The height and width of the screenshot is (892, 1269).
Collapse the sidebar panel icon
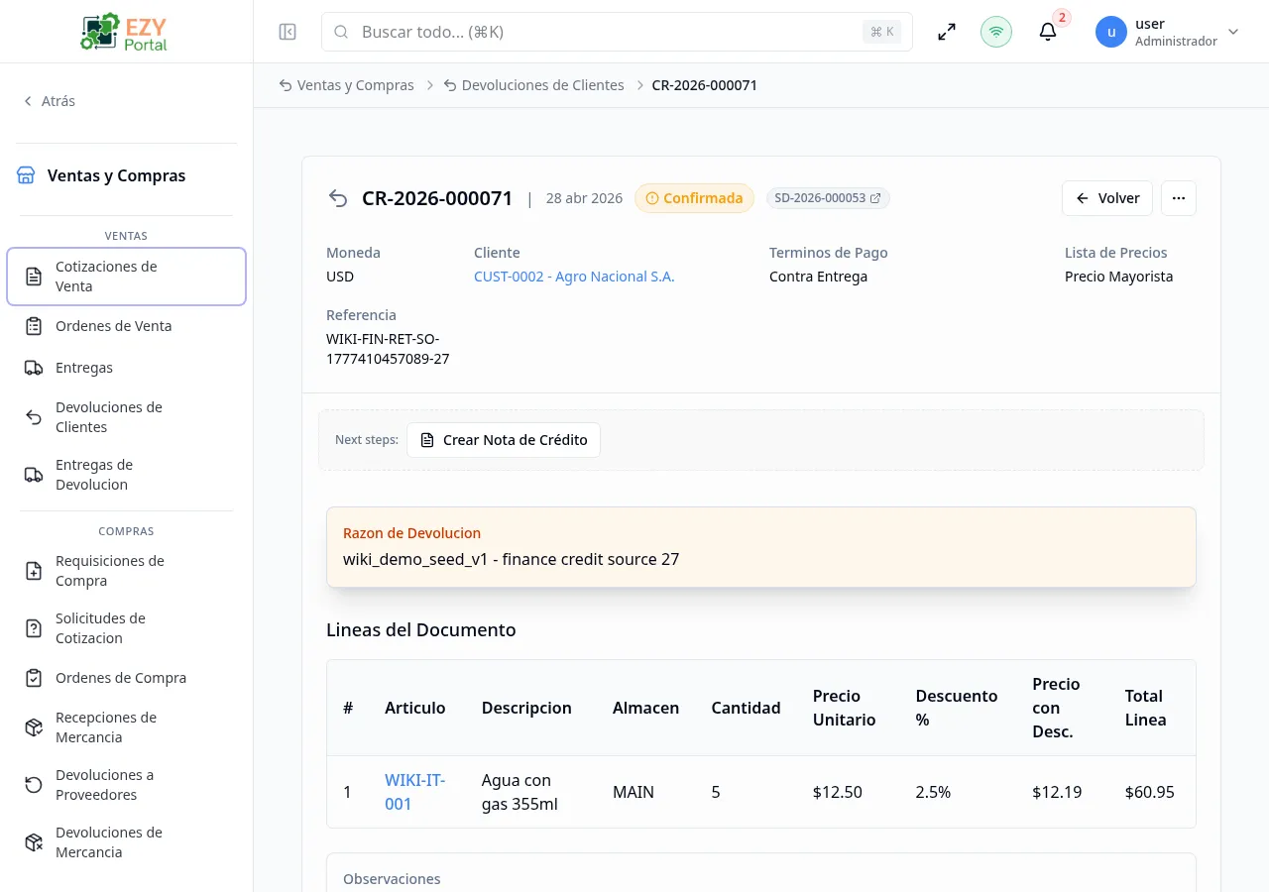pos(288,32)
